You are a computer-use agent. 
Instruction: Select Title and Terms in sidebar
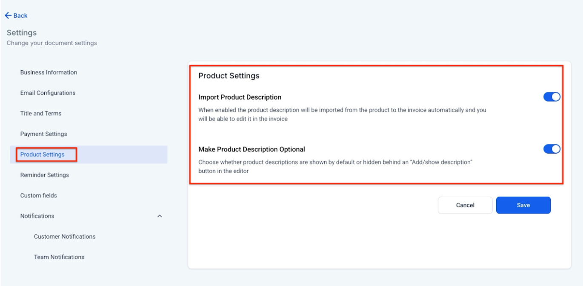point(41,114)
